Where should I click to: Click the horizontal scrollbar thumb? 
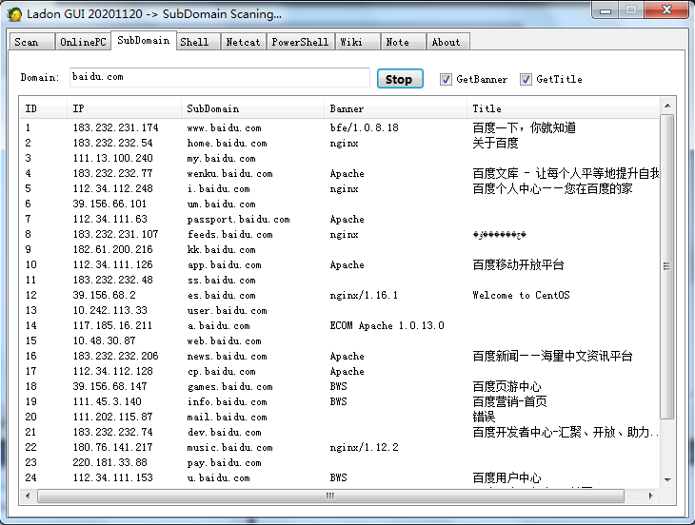[330, 496]
